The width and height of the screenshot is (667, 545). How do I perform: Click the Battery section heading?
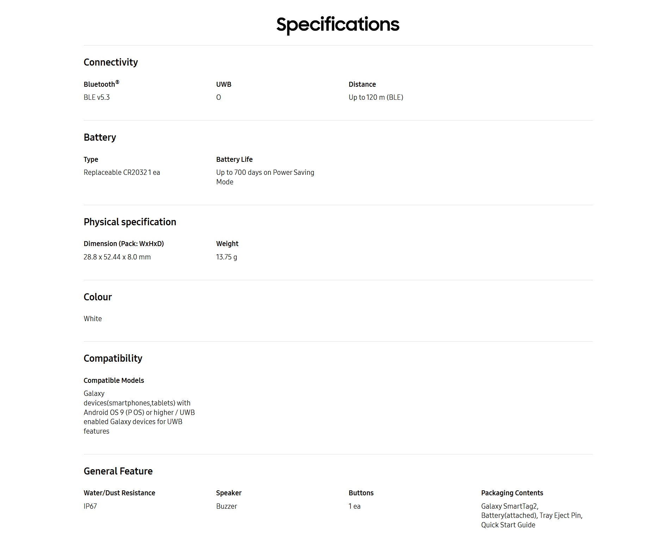click(100, 137)
